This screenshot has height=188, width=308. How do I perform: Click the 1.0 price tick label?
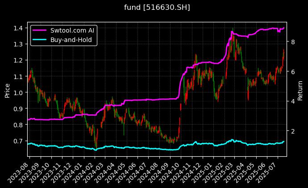click(19, 92)
